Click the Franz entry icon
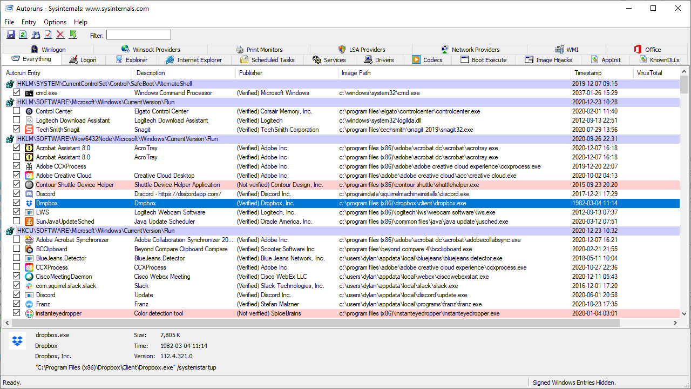691x389 pixels. pos(29,304)
